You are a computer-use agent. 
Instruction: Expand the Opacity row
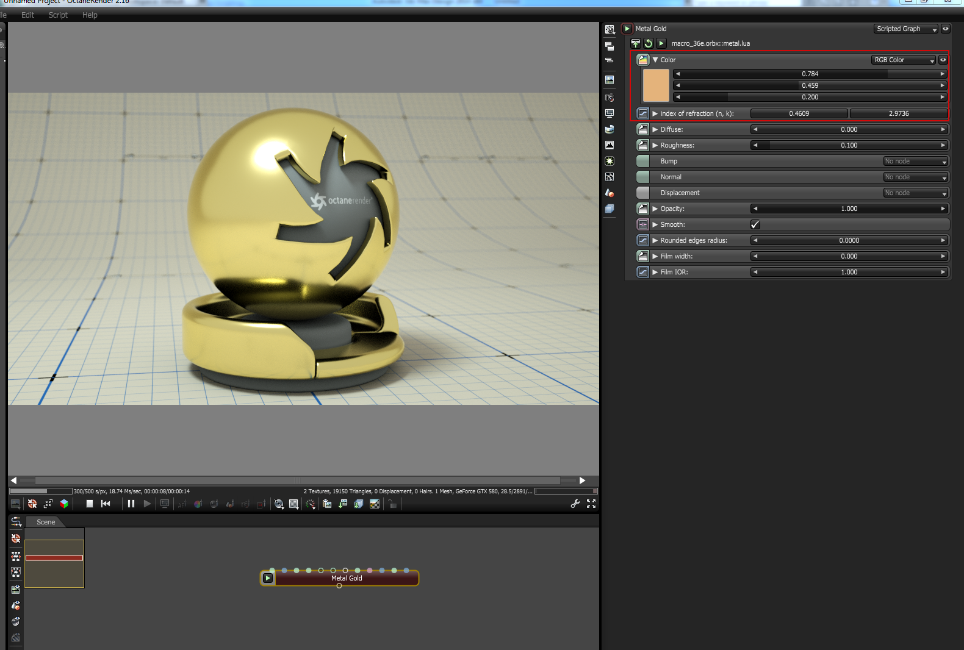coord(655,209)
